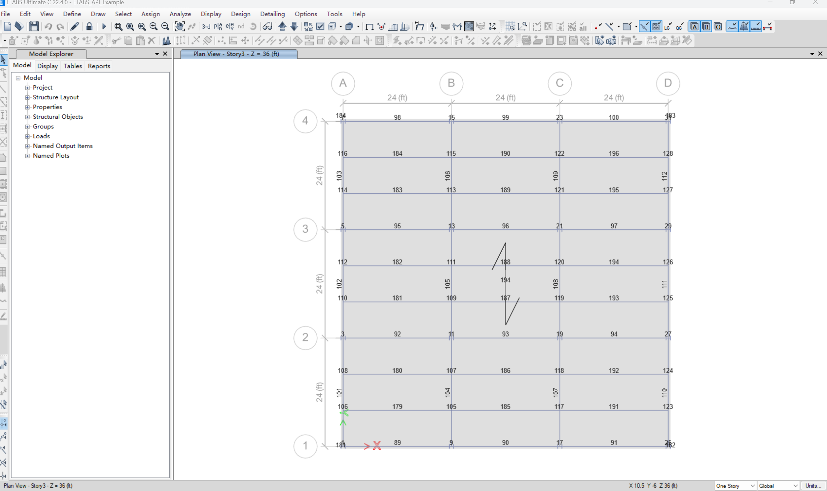
Task: Click the Save model floppy disk icon
Action: point(34,27)
